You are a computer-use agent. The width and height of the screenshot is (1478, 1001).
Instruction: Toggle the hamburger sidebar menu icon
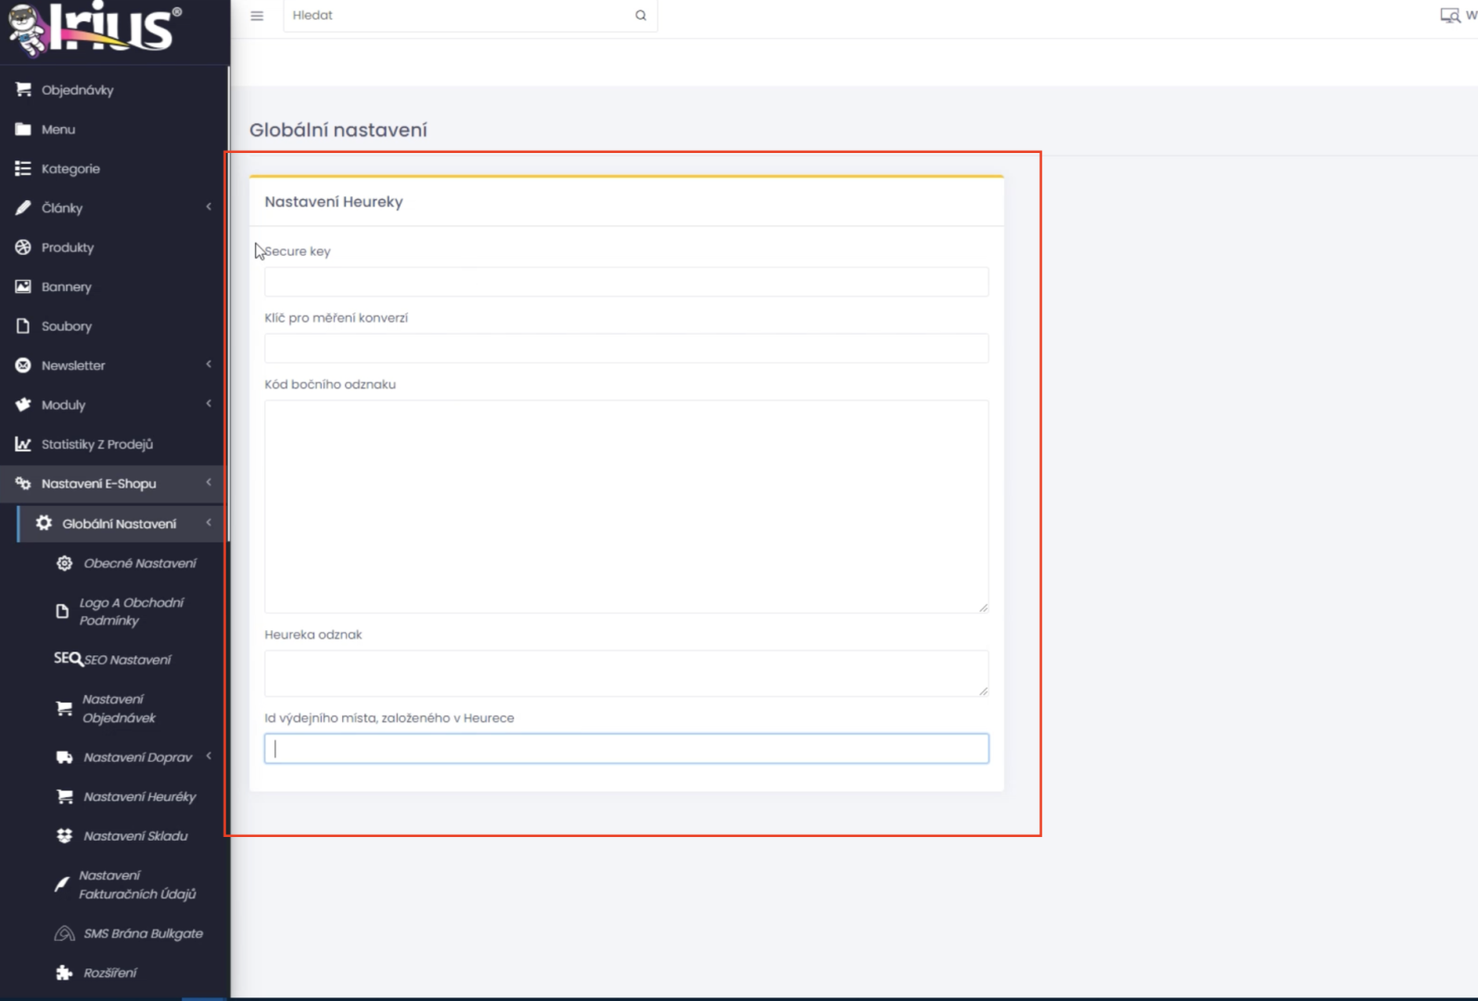click(257, 16)
